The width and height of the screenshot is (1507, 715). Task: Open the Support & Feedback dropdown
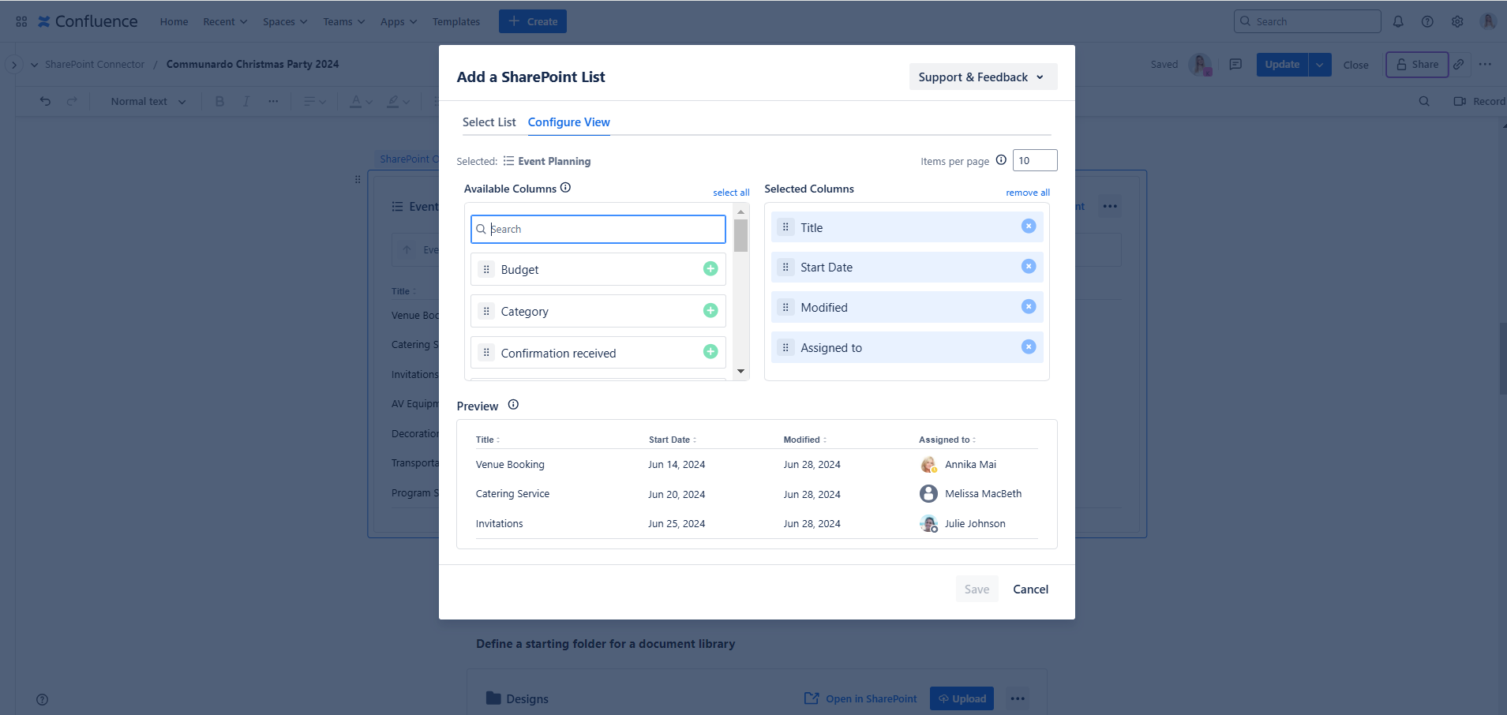[982, 77]
